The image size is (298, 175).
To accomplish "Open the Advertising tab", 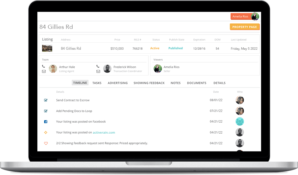I will pos(118,83).
